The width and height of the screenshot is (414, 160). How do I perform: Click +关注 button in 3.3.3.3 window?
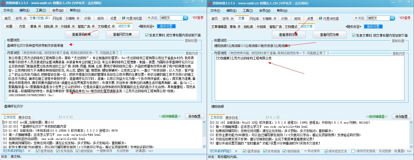152,18
